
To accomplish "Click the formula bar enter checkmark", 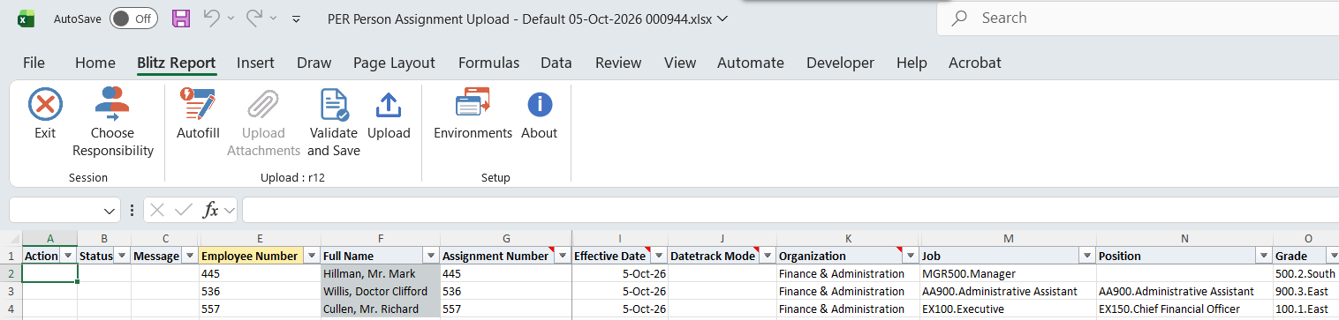I will click(184, 210).
